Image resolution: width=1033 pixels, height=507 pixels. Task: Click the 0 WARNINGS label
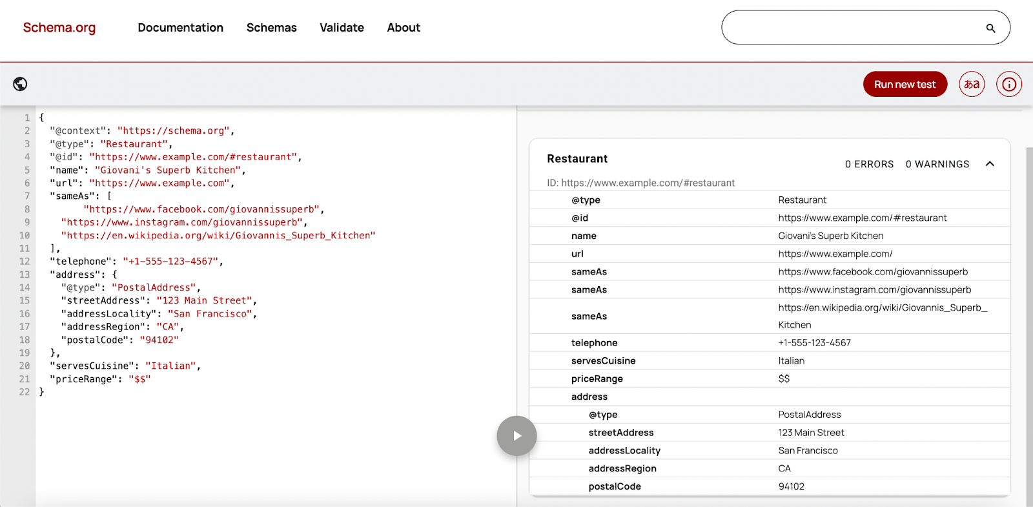pos(937,164)
